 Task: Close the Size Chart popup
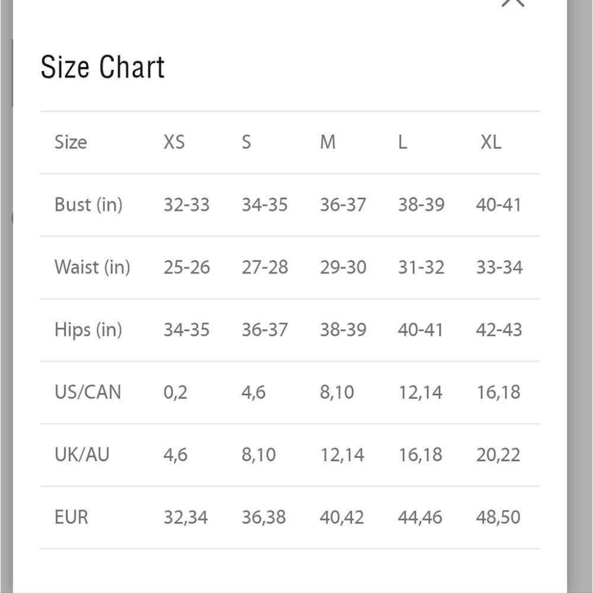click(513, 2)
